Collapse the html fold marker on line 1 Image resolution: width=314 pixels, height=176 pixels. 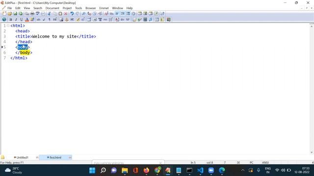[x=8, y=25]
